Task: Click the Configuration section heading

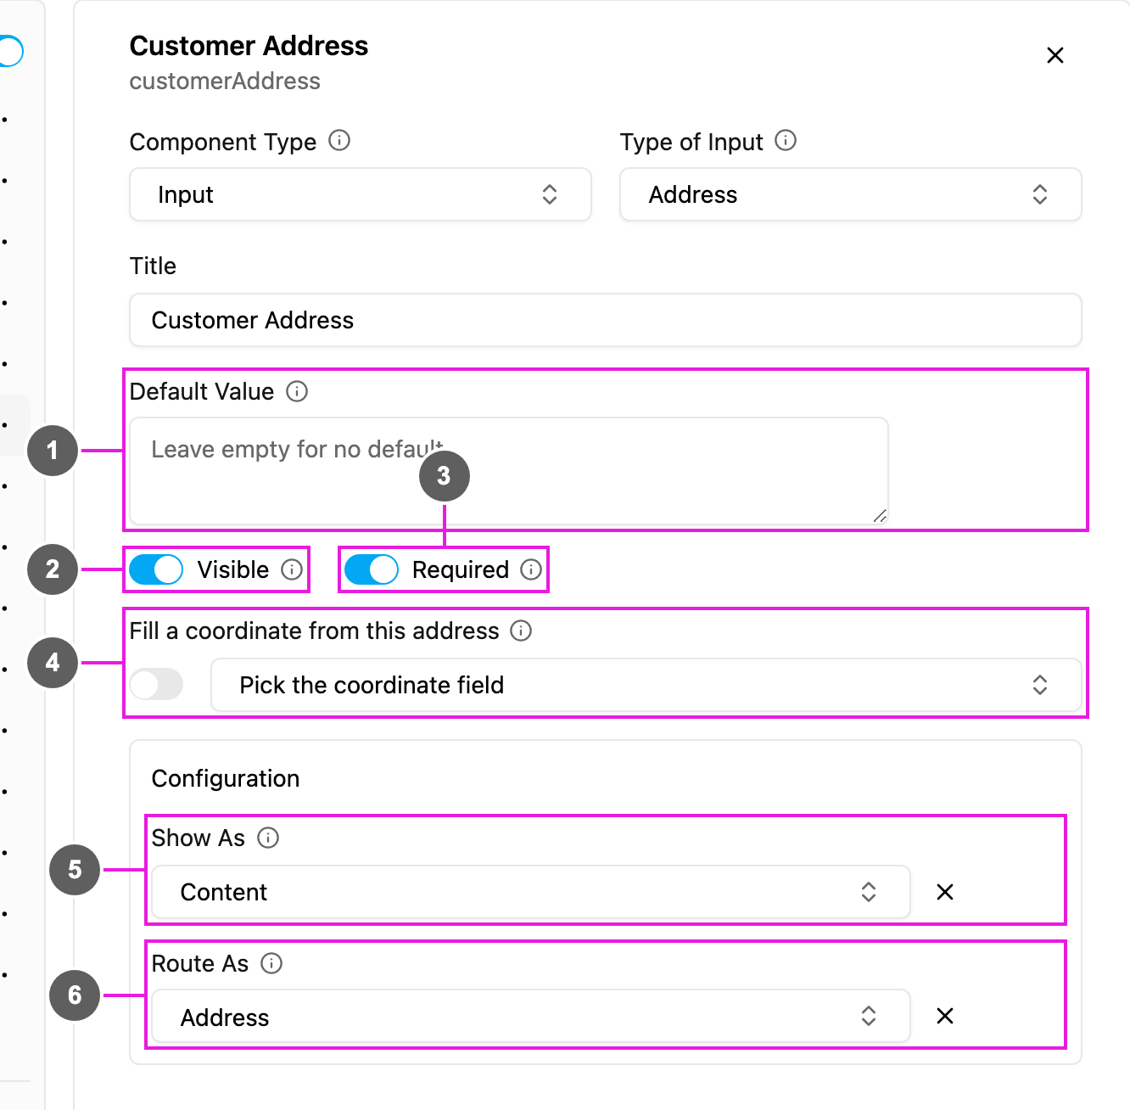Action: point(226,778)
